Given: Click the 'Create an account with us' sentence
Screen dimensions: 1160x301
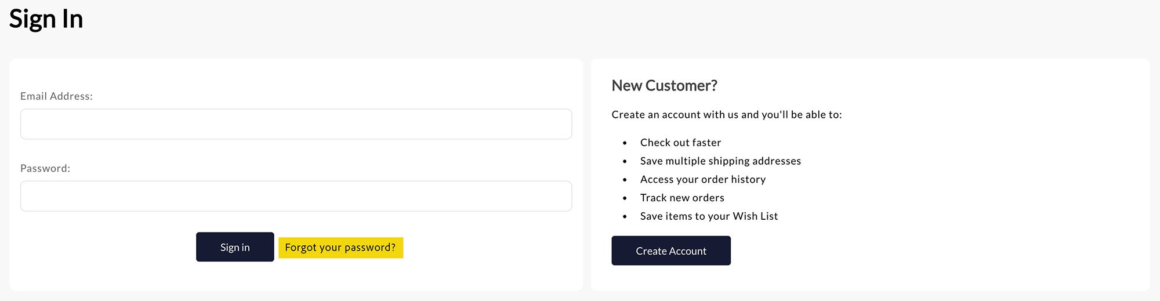Looking at the screenshot, I should coord(726,115).
